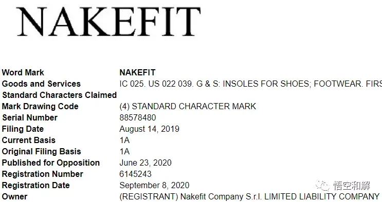This screenshot has width=382, height=202.
Task: Select the Word Mark label
Action: pos(23,72)
